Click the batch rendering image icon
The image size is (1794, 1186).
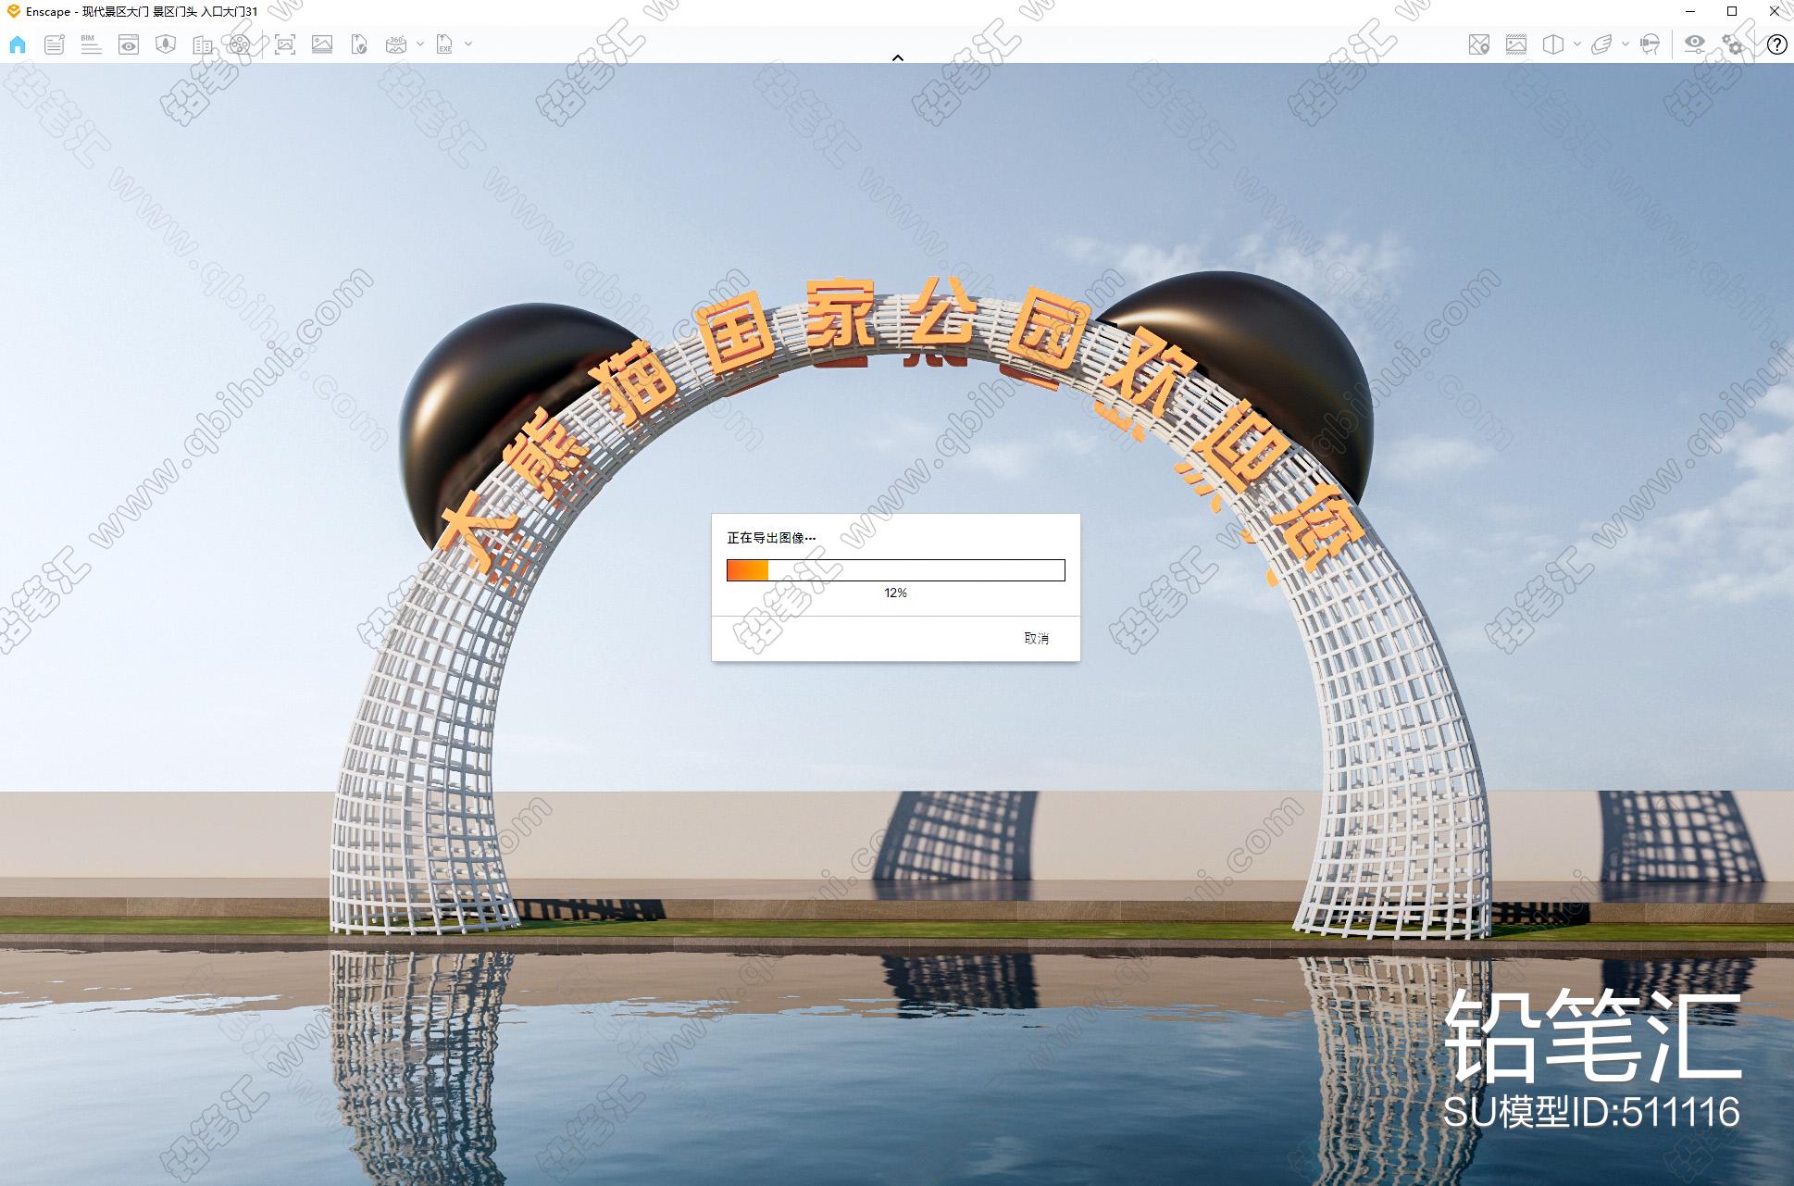[322, 44]
